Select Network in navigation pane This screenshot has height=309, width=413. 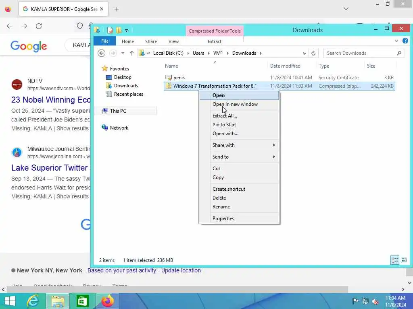(119, 128)
